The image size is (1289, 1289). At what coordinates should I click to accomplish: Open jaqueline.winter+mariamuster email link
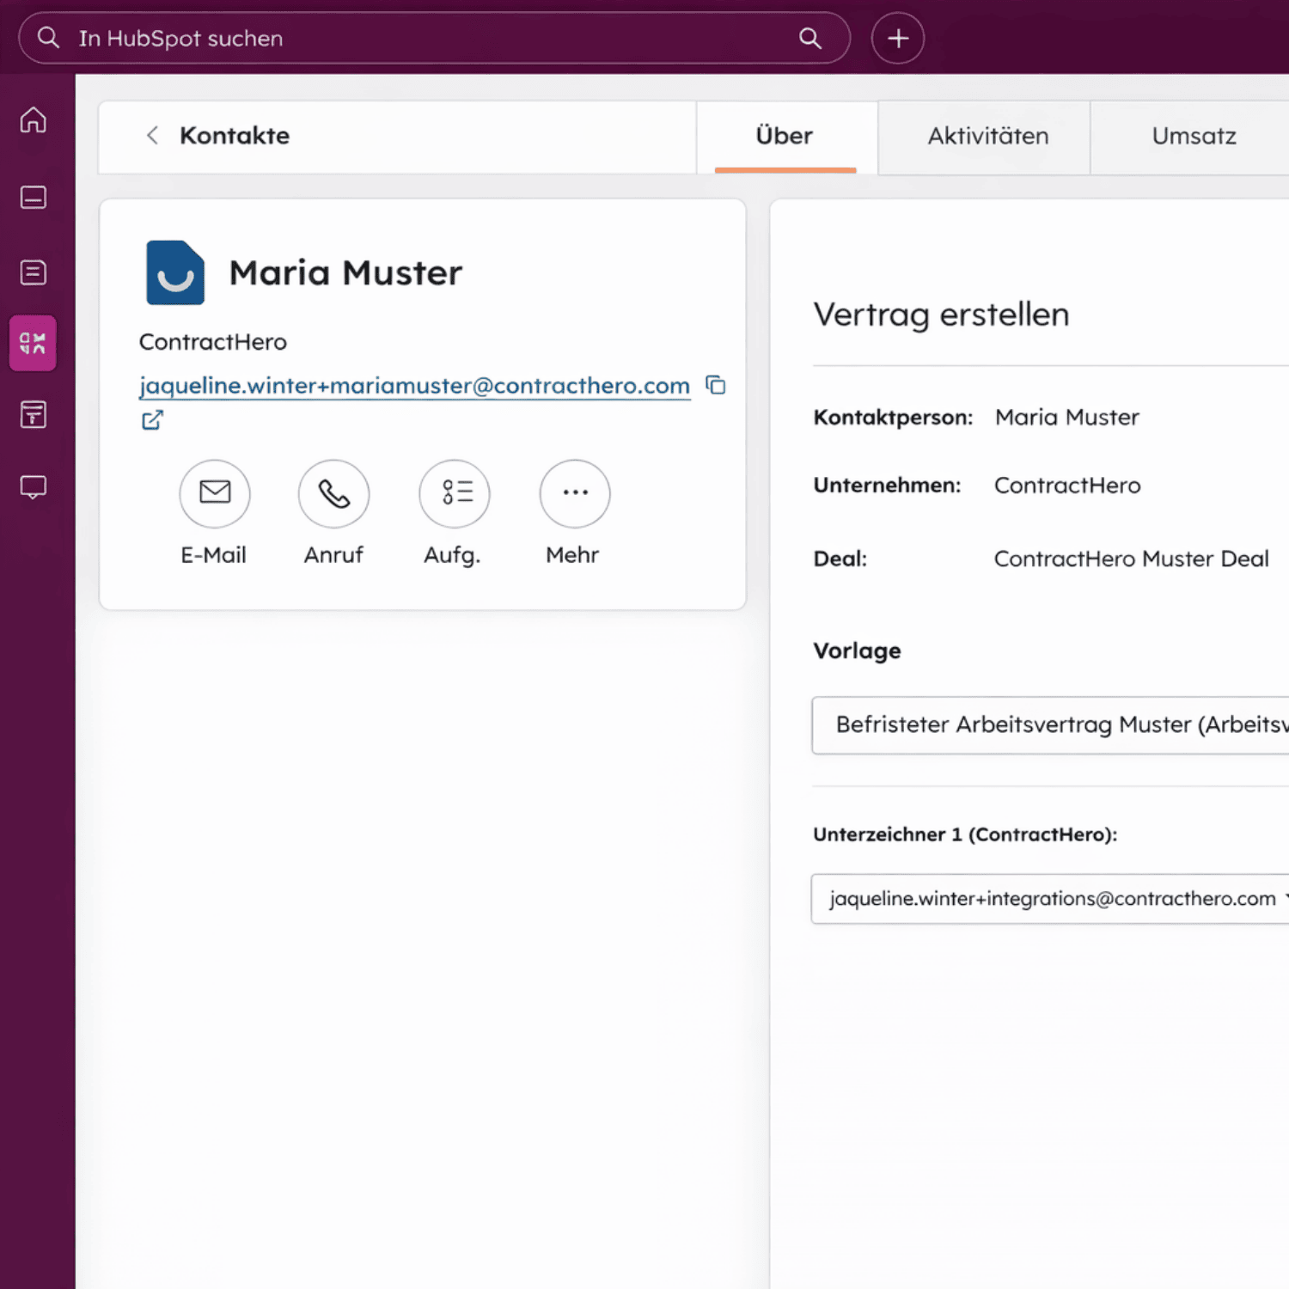click(x=415, y=386)
